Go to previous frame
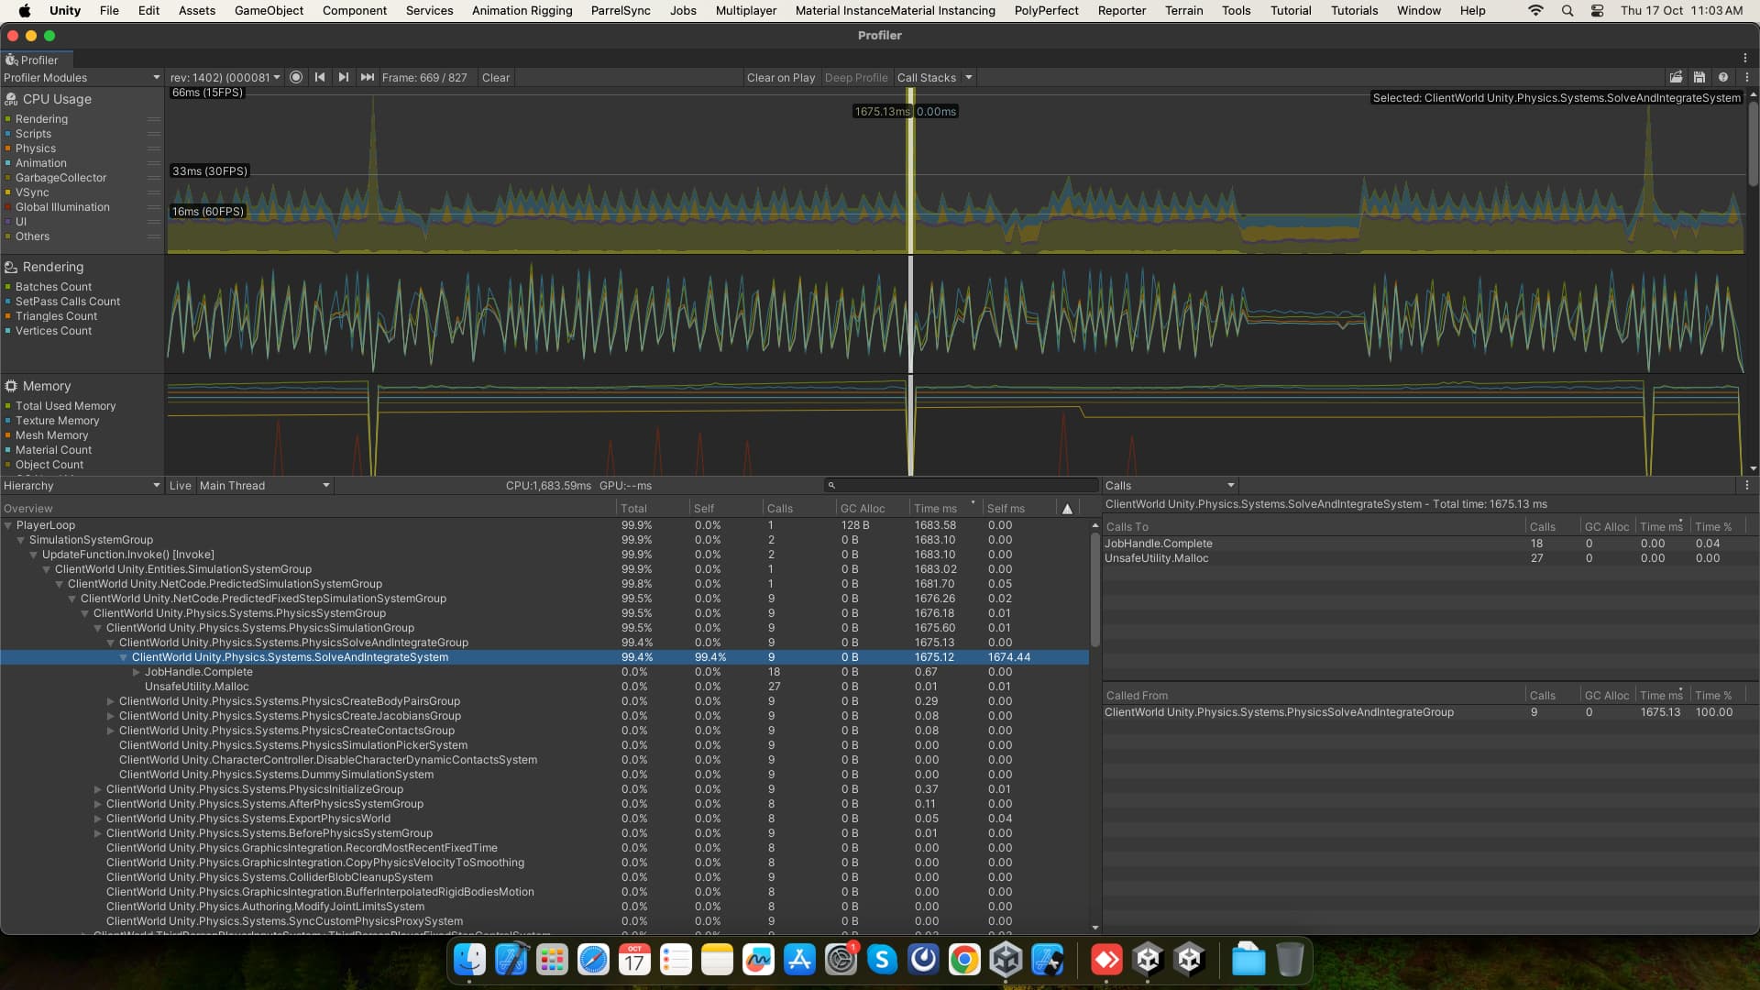 point(320,78)
